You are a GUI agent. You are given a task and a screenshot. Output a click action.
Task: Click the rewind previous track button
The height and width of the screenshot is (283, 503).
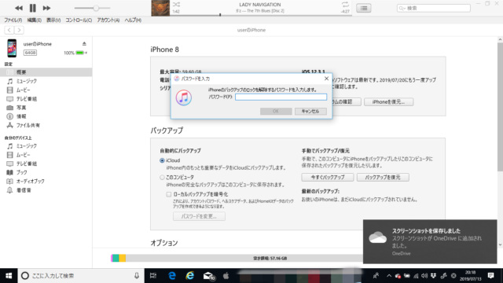pyautogui.click(x=19, y=8)
